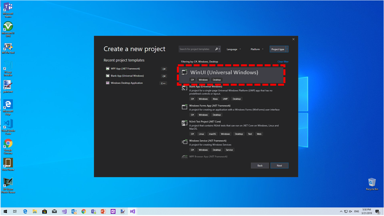This screenshot has width=384, height=216.
Task: Click the Clear filter link
Action: coord(283,61)
